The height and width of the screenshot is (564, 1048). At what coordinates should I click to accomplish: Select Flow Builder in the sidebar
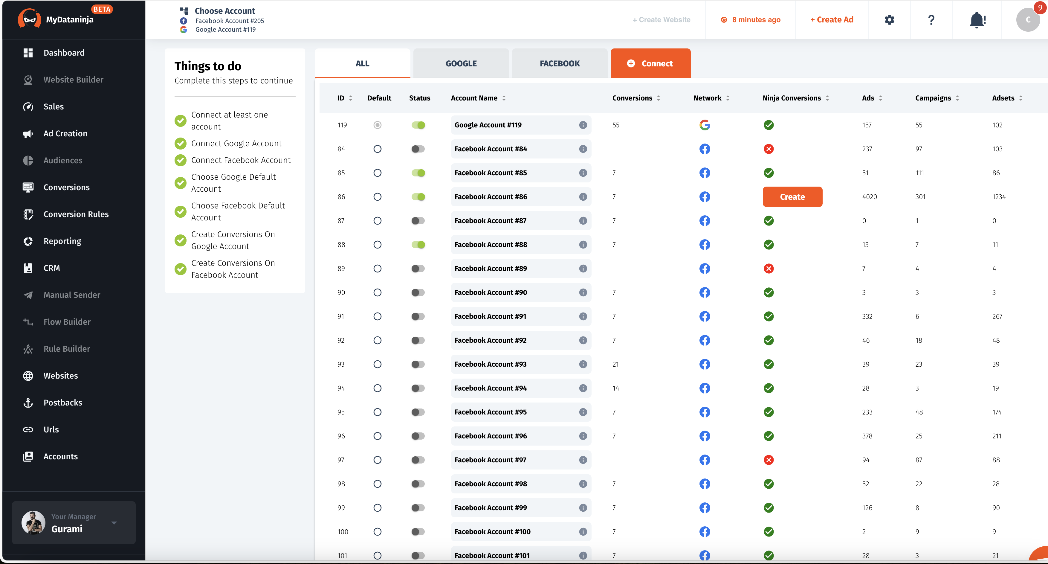[67, 321]
